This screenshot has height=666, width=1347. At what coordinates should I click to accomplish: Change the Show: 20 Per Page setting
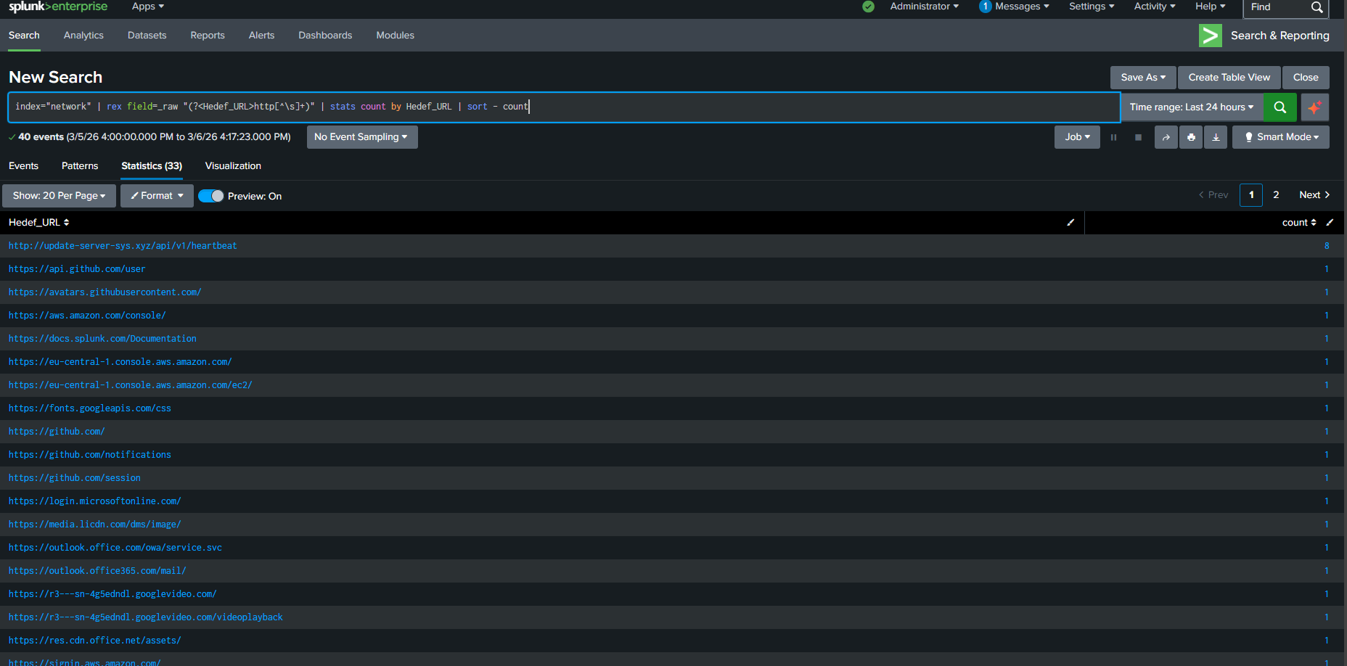point(59,196)
